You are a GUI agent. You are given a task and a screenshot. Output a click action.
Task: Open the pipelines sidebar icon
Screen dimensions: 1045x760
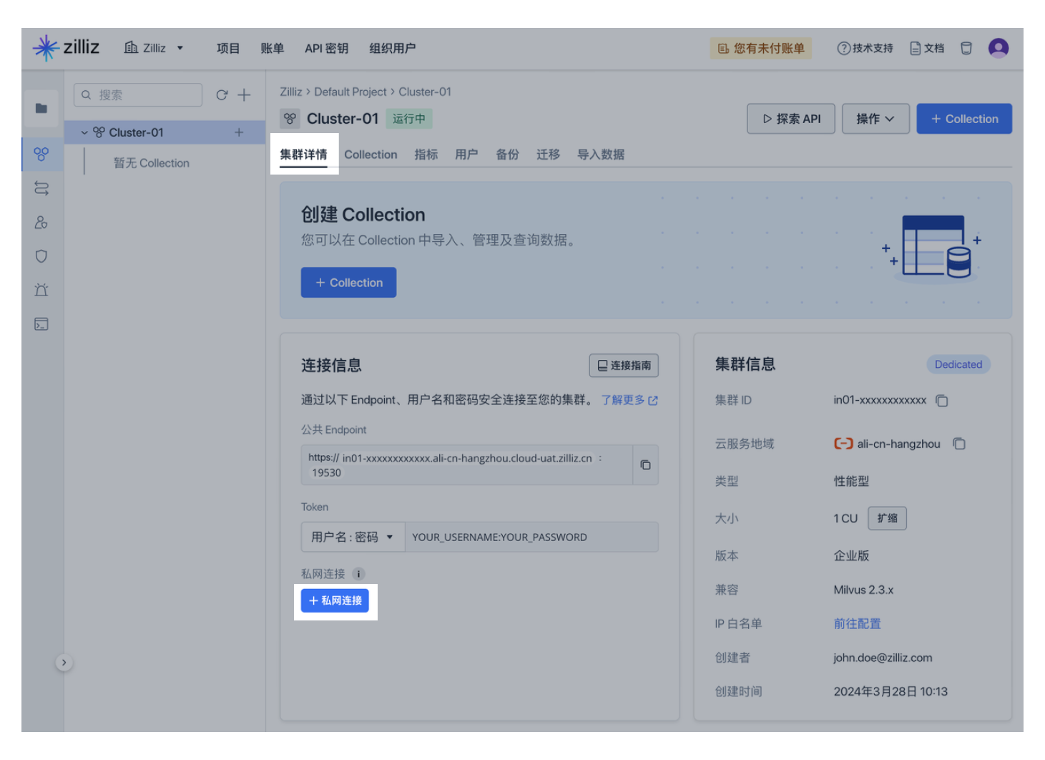pos(41,188)
